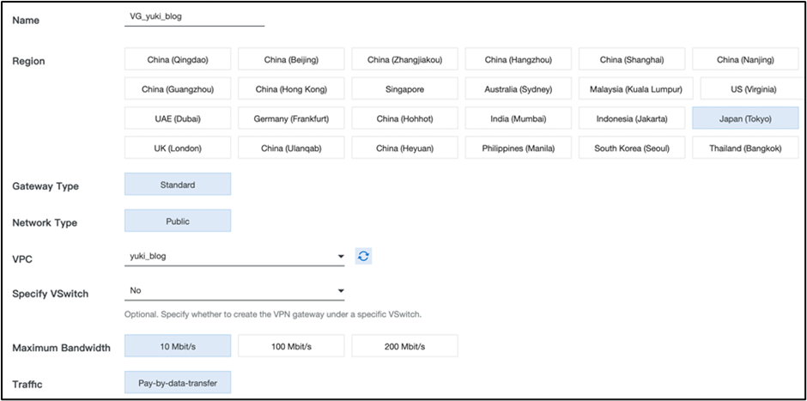Choose the India (Mumbai) region

[518, 118]
